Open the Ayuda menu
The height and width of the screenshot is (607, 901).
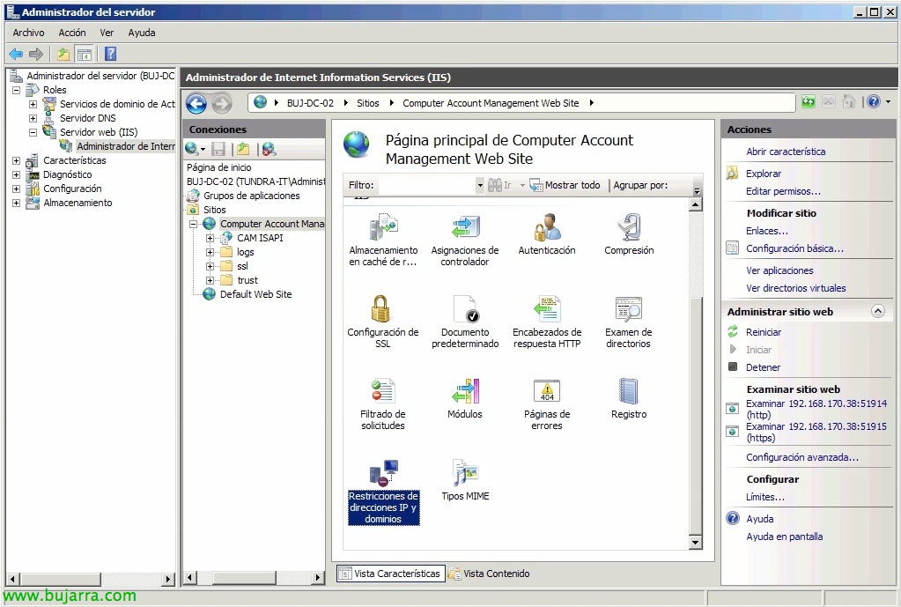point(142,33)
